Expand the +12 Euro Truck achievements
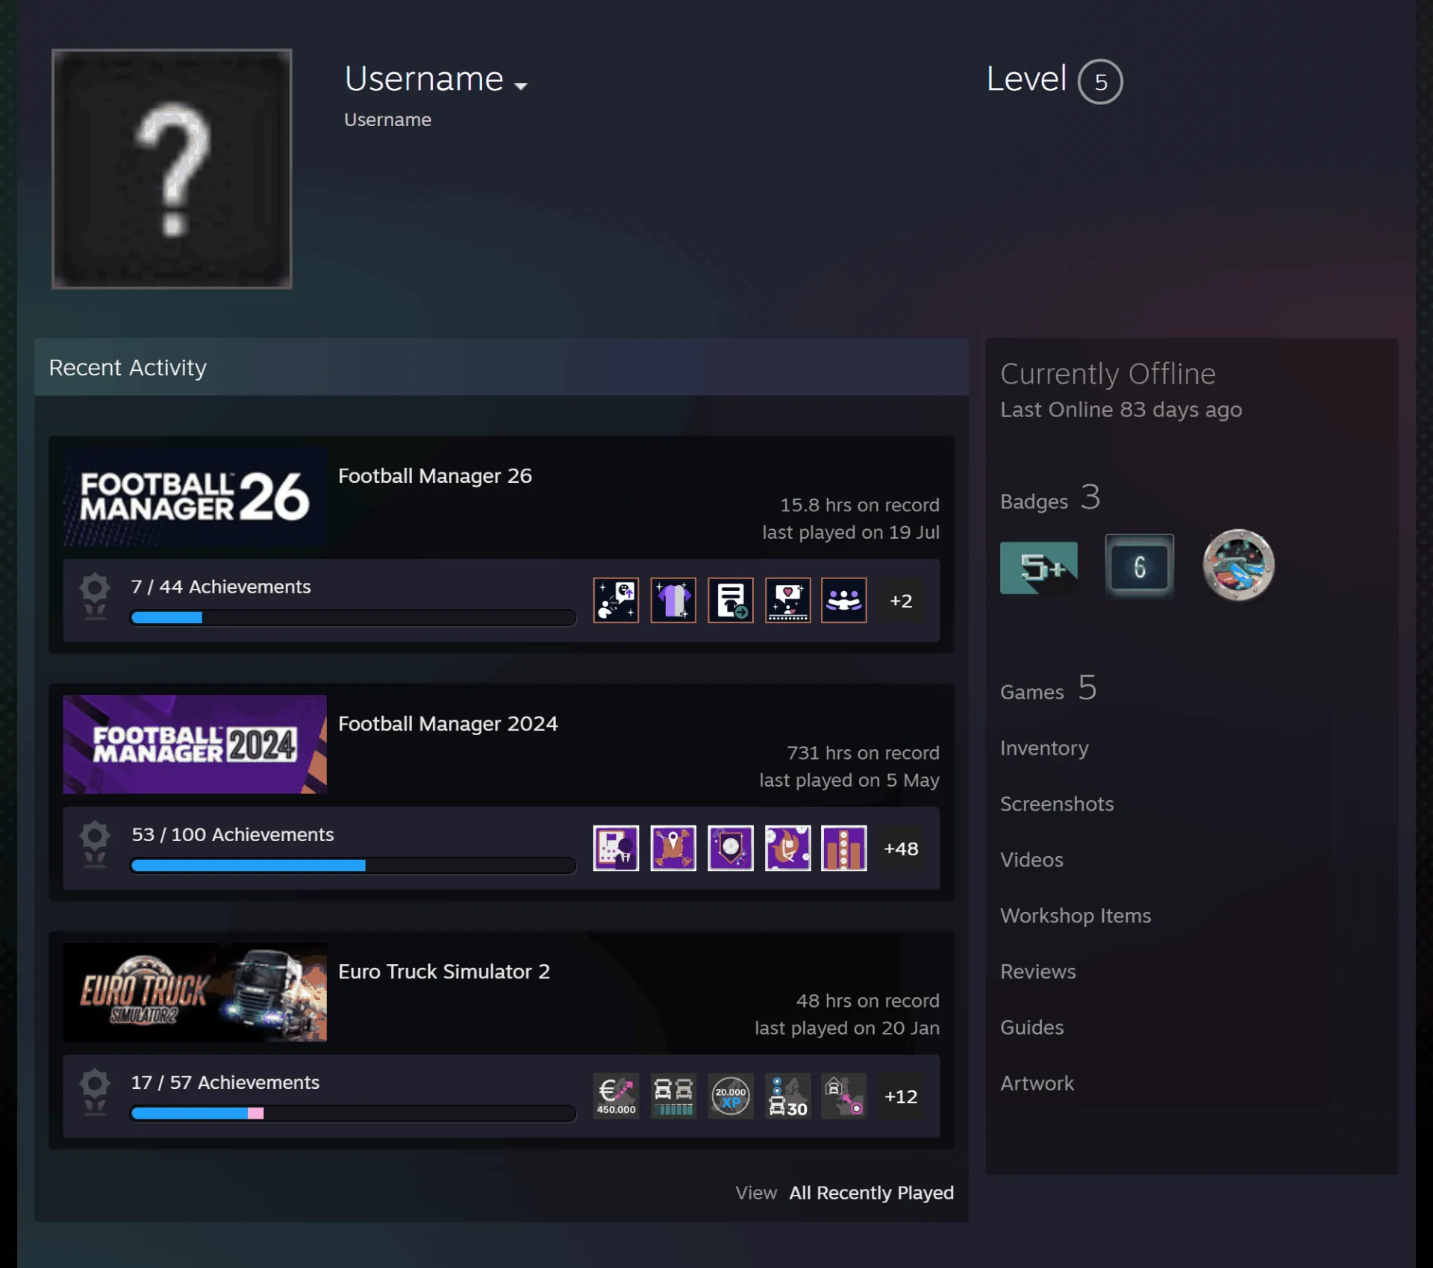 [901, 1096]
